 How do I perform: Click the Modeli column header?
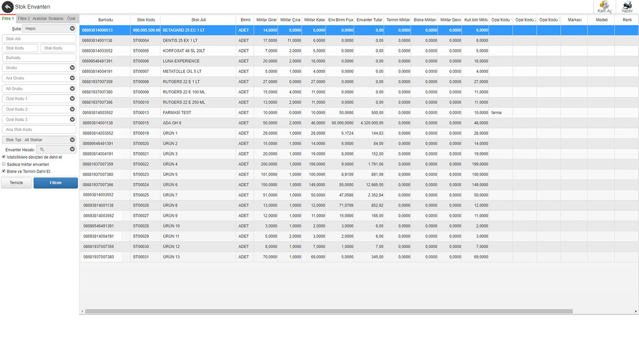pos(601,20)
